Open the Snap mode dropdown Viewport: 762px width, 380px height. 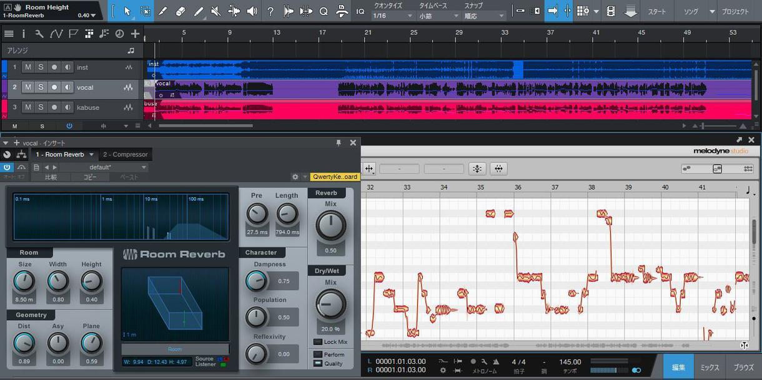point(484,16)
